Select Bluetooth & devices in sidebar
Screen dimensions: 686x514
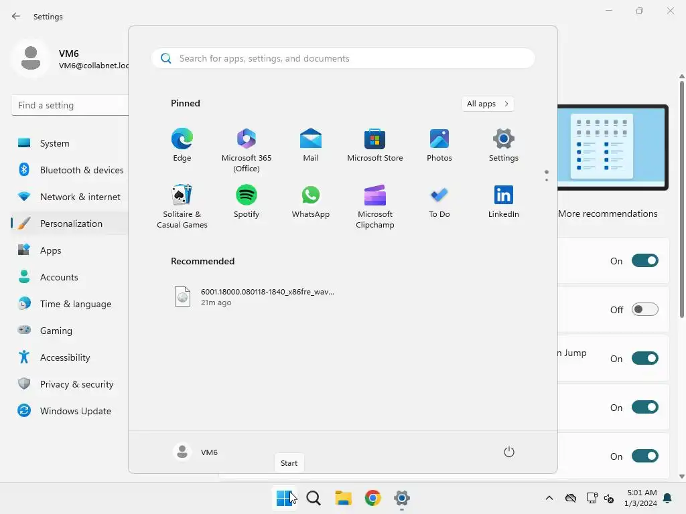[70, 170]
